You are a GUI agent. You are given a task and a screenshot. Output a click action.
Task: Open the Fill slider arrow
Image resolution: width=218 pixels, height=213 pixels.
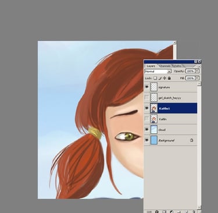tap(197, 78)
